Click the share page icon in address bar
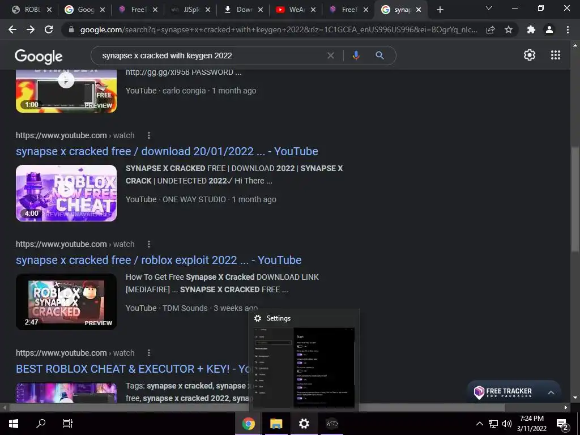Image resolution: width=580 pixels, height=435 pixels. coord(491,29)
